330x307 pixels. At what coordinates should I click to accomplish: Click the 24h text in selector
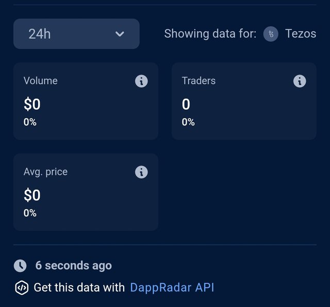[40, 34]
